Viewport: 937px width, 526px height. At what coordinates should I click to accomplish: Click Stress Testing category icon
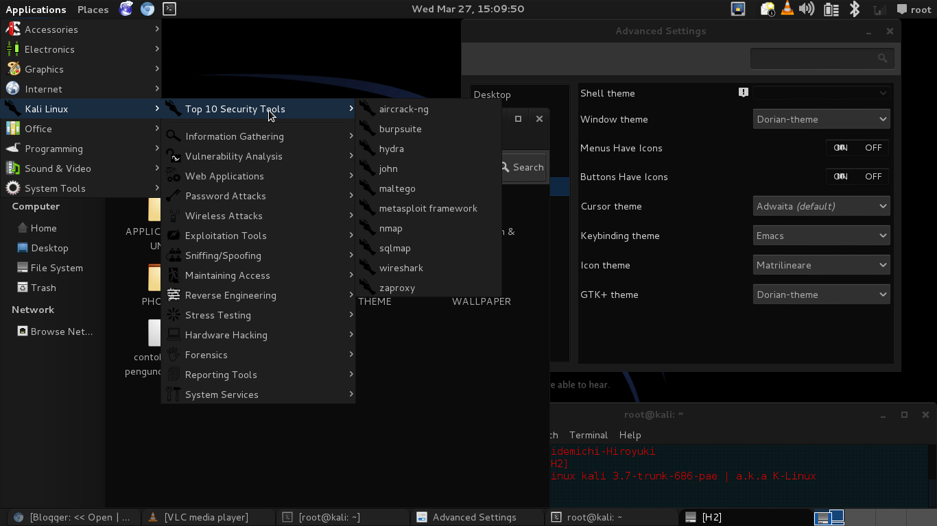pos(174,315)
